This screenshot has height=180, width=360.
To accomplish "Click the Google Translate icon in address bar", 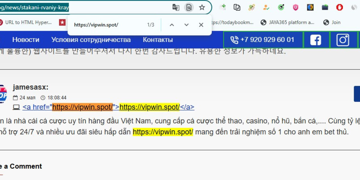I will [x=176, y=7].
